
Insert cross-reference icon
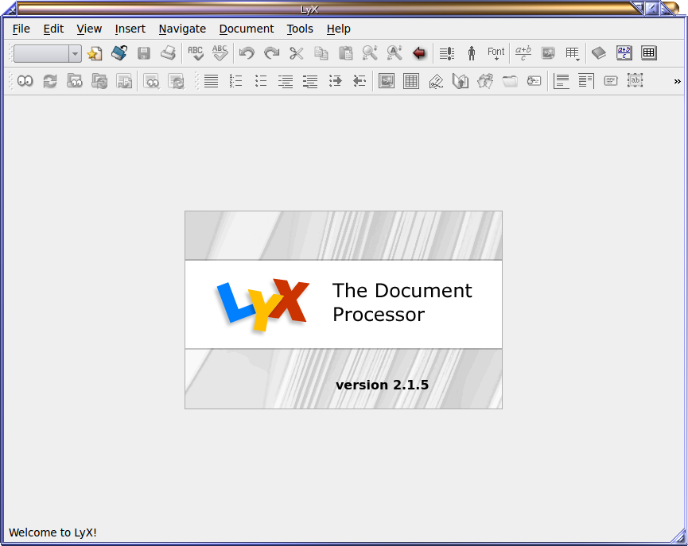461,81
